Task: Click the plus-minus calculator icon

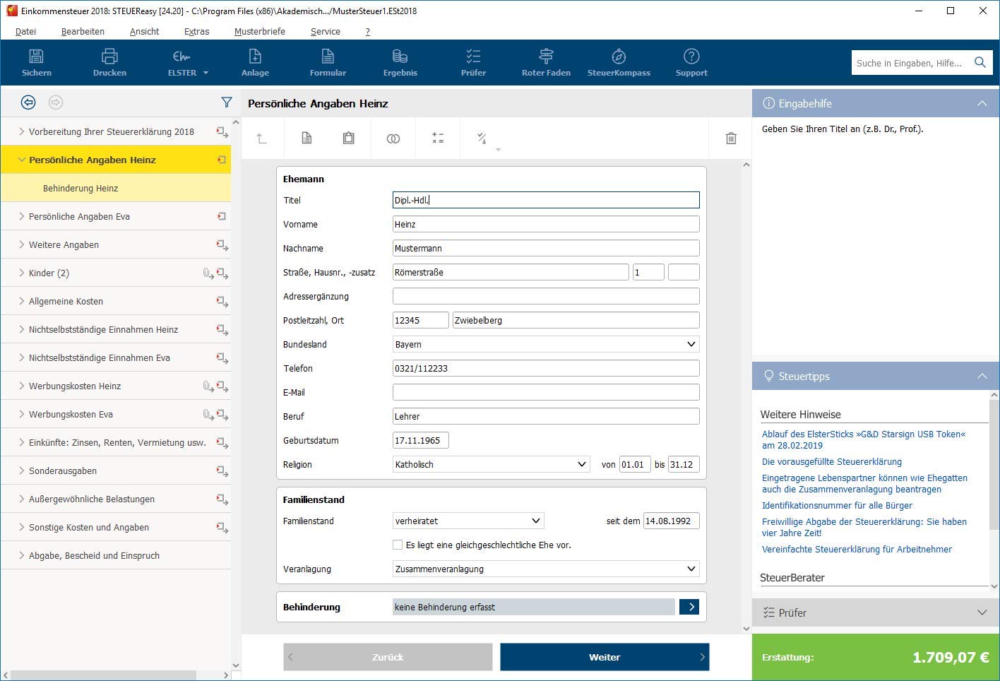Action: [x=438, y=138]
